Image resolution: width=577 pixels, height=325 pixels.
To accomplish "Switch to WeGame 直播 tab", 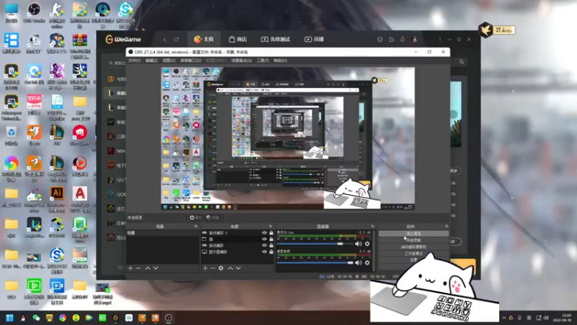I will (314, 40).
